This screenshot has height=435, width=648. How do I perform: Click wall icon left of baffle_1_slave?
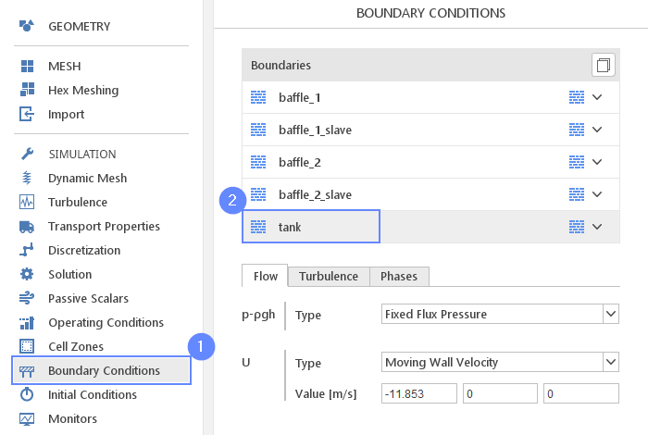[258, 130]
